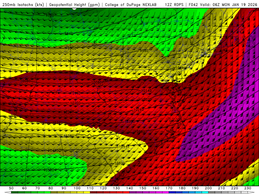Click the 50 value on the color scale
Screen dimensions: 259x194
point(11,188)
